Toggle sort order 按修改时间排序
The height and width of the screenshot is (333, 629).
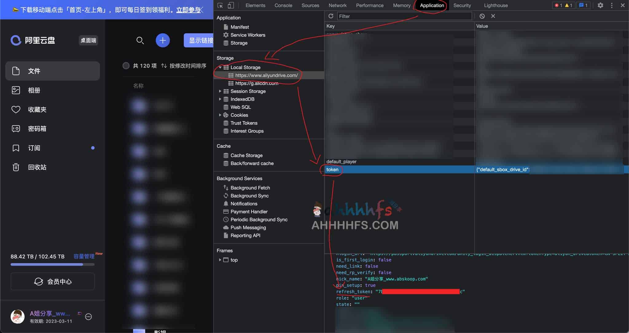184,66
